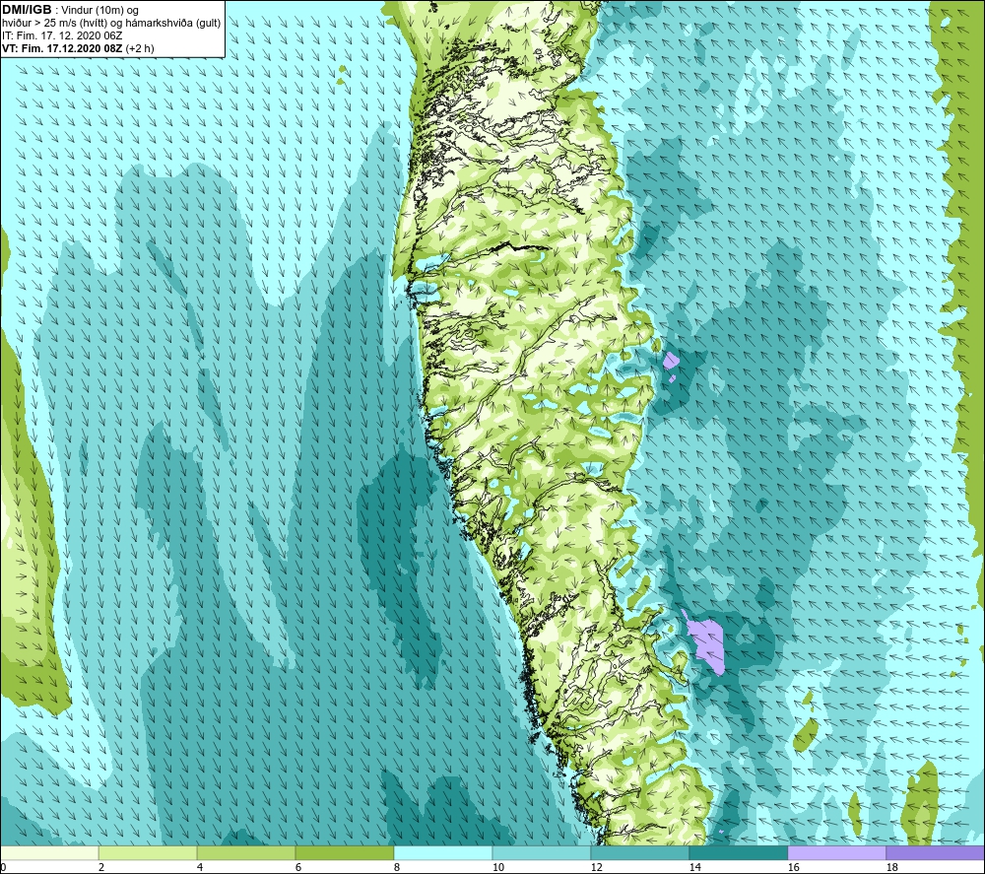The height and width of the screenshot is (874, 985).
Task: Click the medium teal 12–14 legend swatch
Action: (639, 852)
